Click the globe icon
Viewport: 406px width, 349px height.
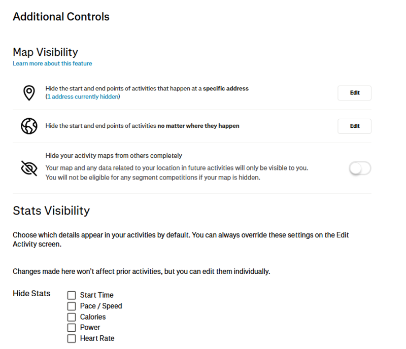coord(29,126)
